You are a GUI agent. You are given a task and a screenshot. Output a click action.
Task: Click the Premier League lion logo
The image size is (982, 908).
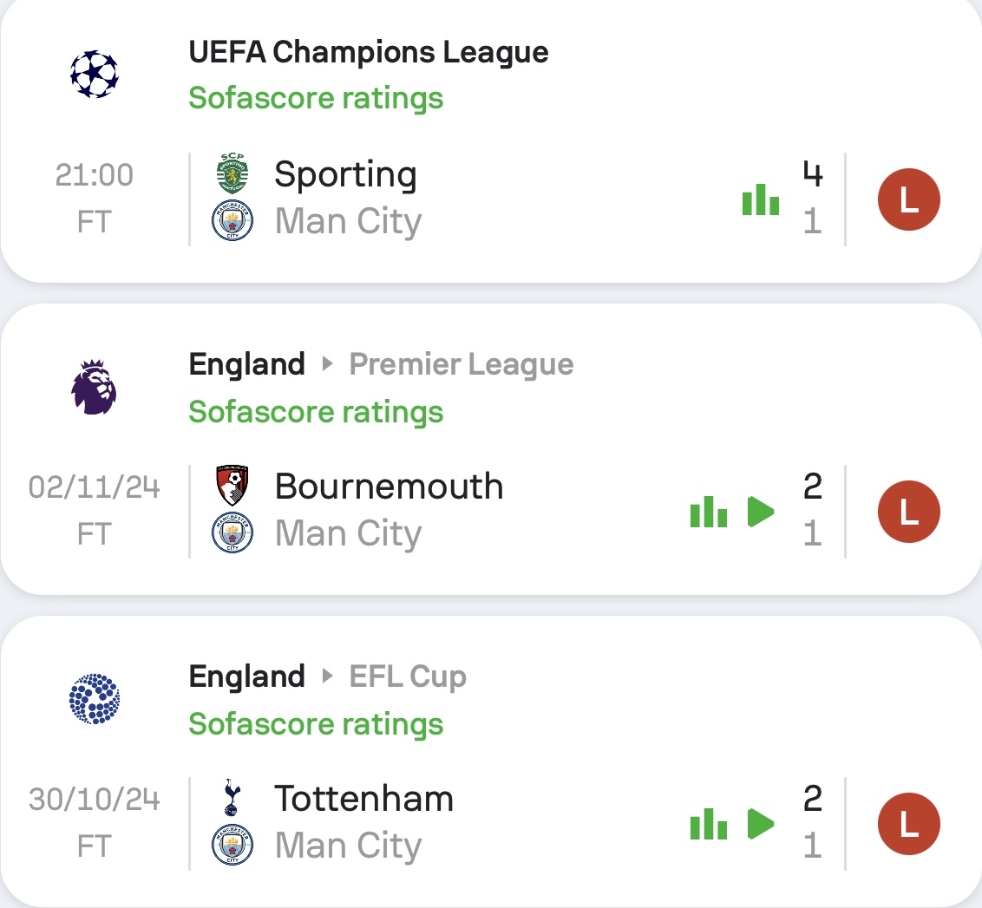tap(94, 387)
